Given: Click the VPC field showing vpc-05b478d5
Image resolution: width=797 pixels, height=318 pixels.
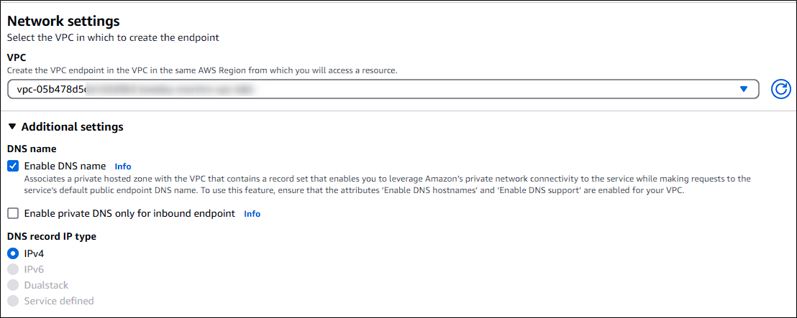Looking at the screenshot, I should tap(383, 89).
